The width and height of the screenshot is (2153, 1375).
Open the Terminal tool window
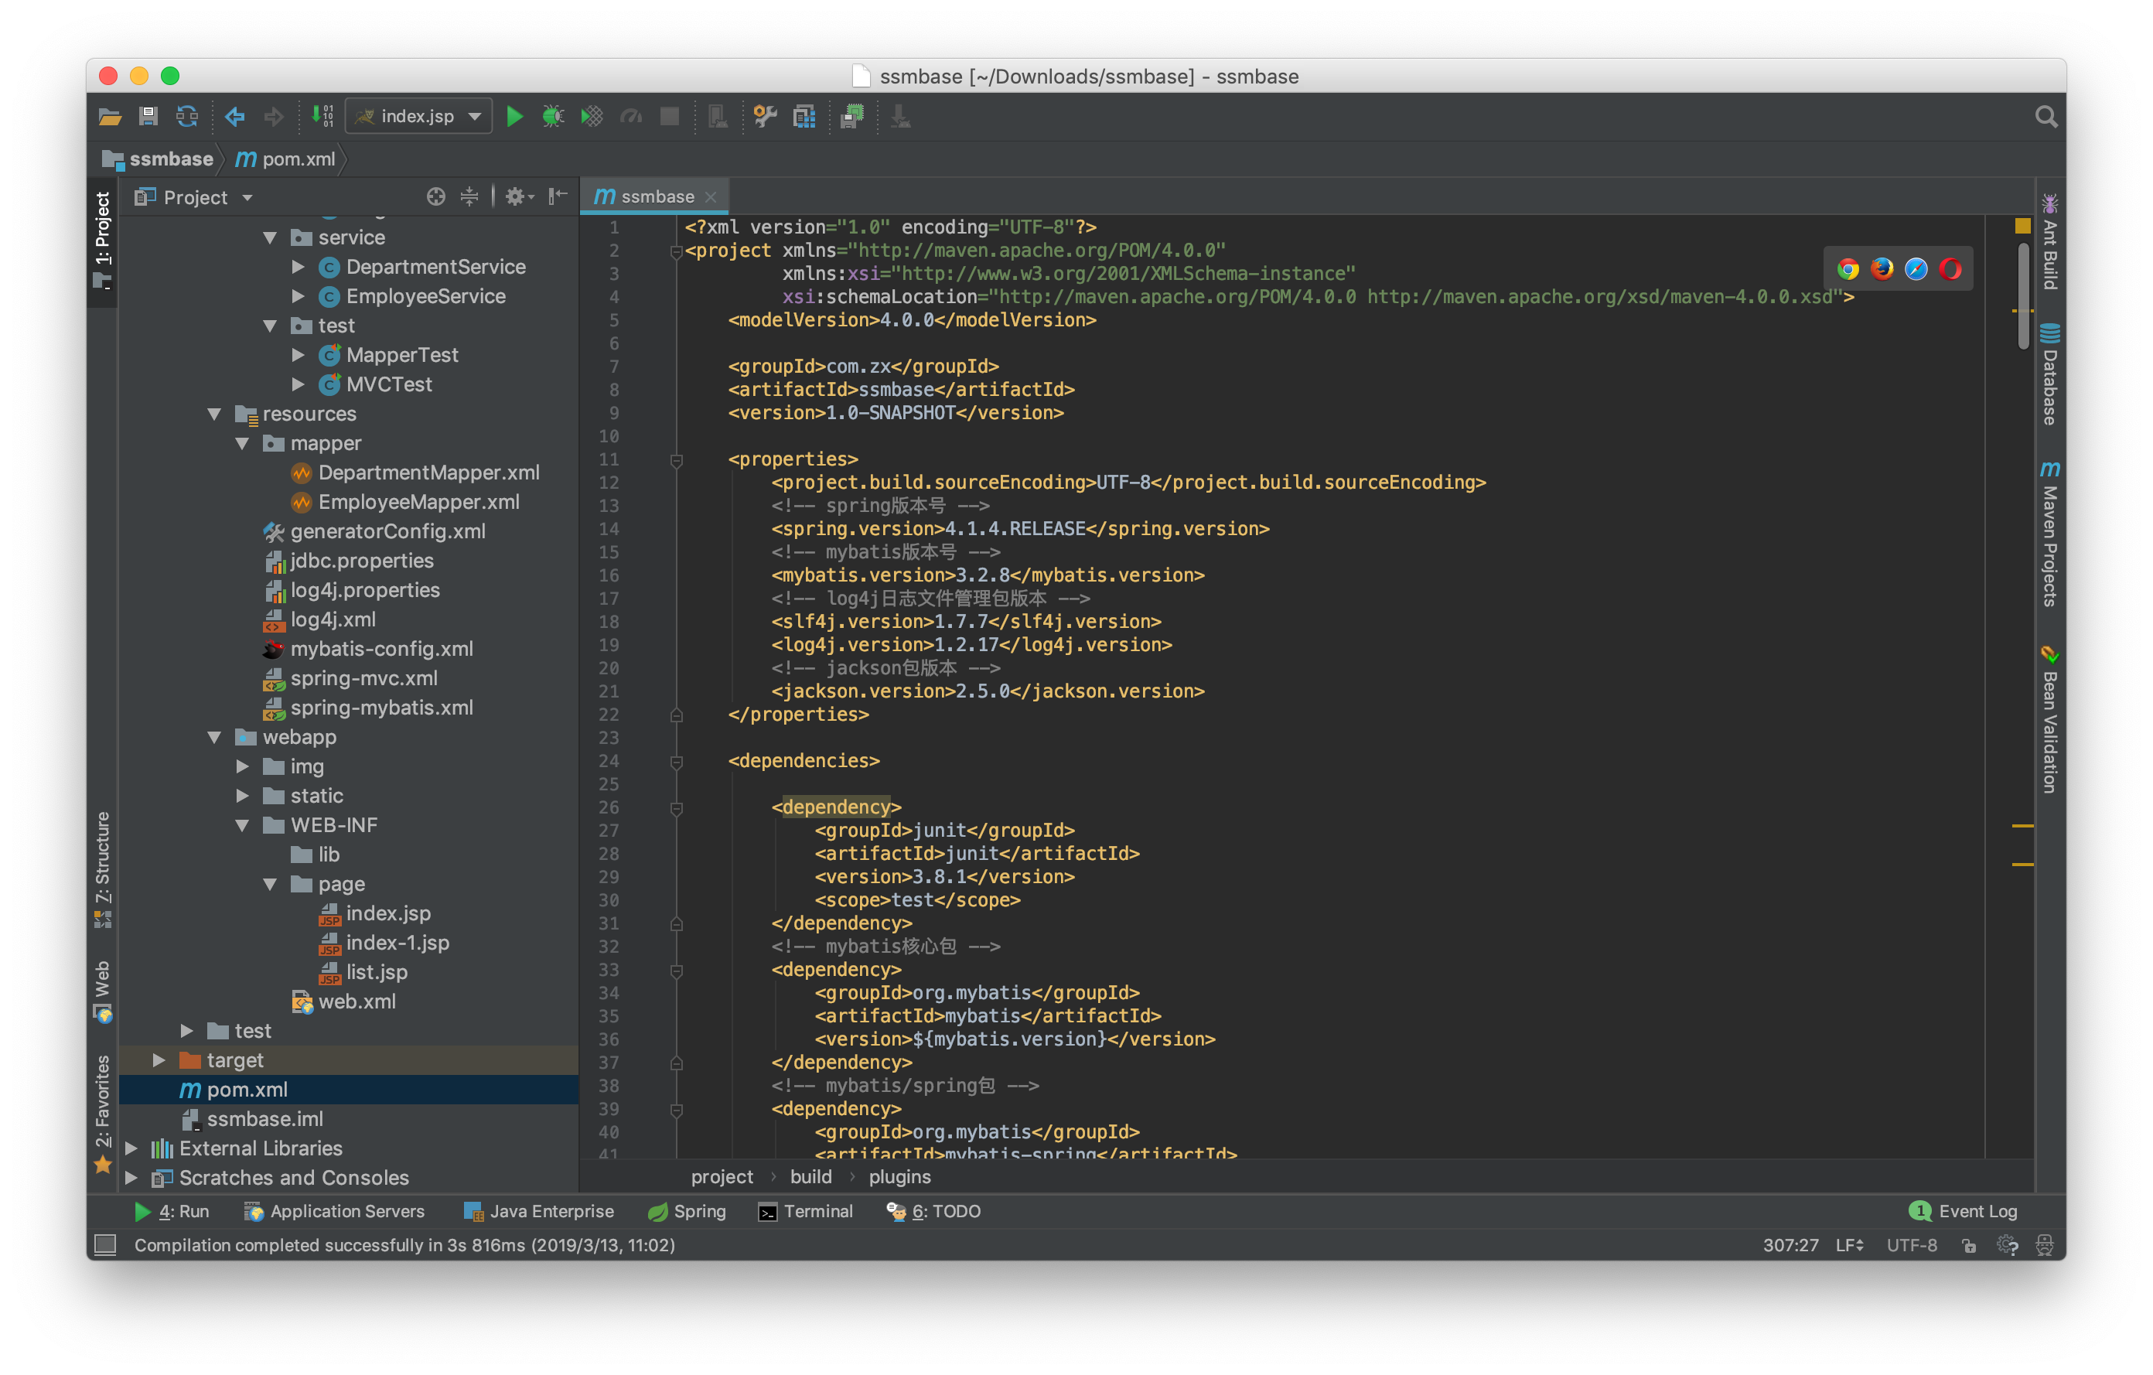click(806, 1211)
